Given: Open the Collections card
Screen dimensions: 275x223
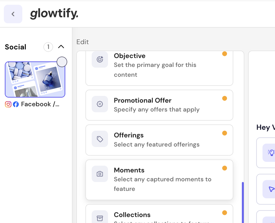Looking at the screenshot, I should tap(159, 214).
